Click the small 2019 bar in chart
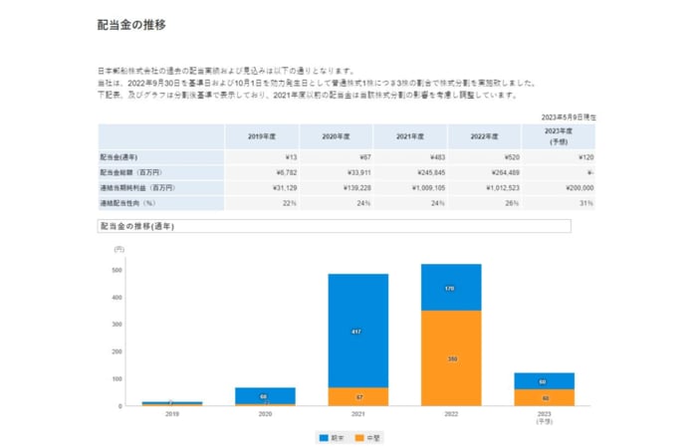Viewport: 697px width, 448px height. click(171, 403)
